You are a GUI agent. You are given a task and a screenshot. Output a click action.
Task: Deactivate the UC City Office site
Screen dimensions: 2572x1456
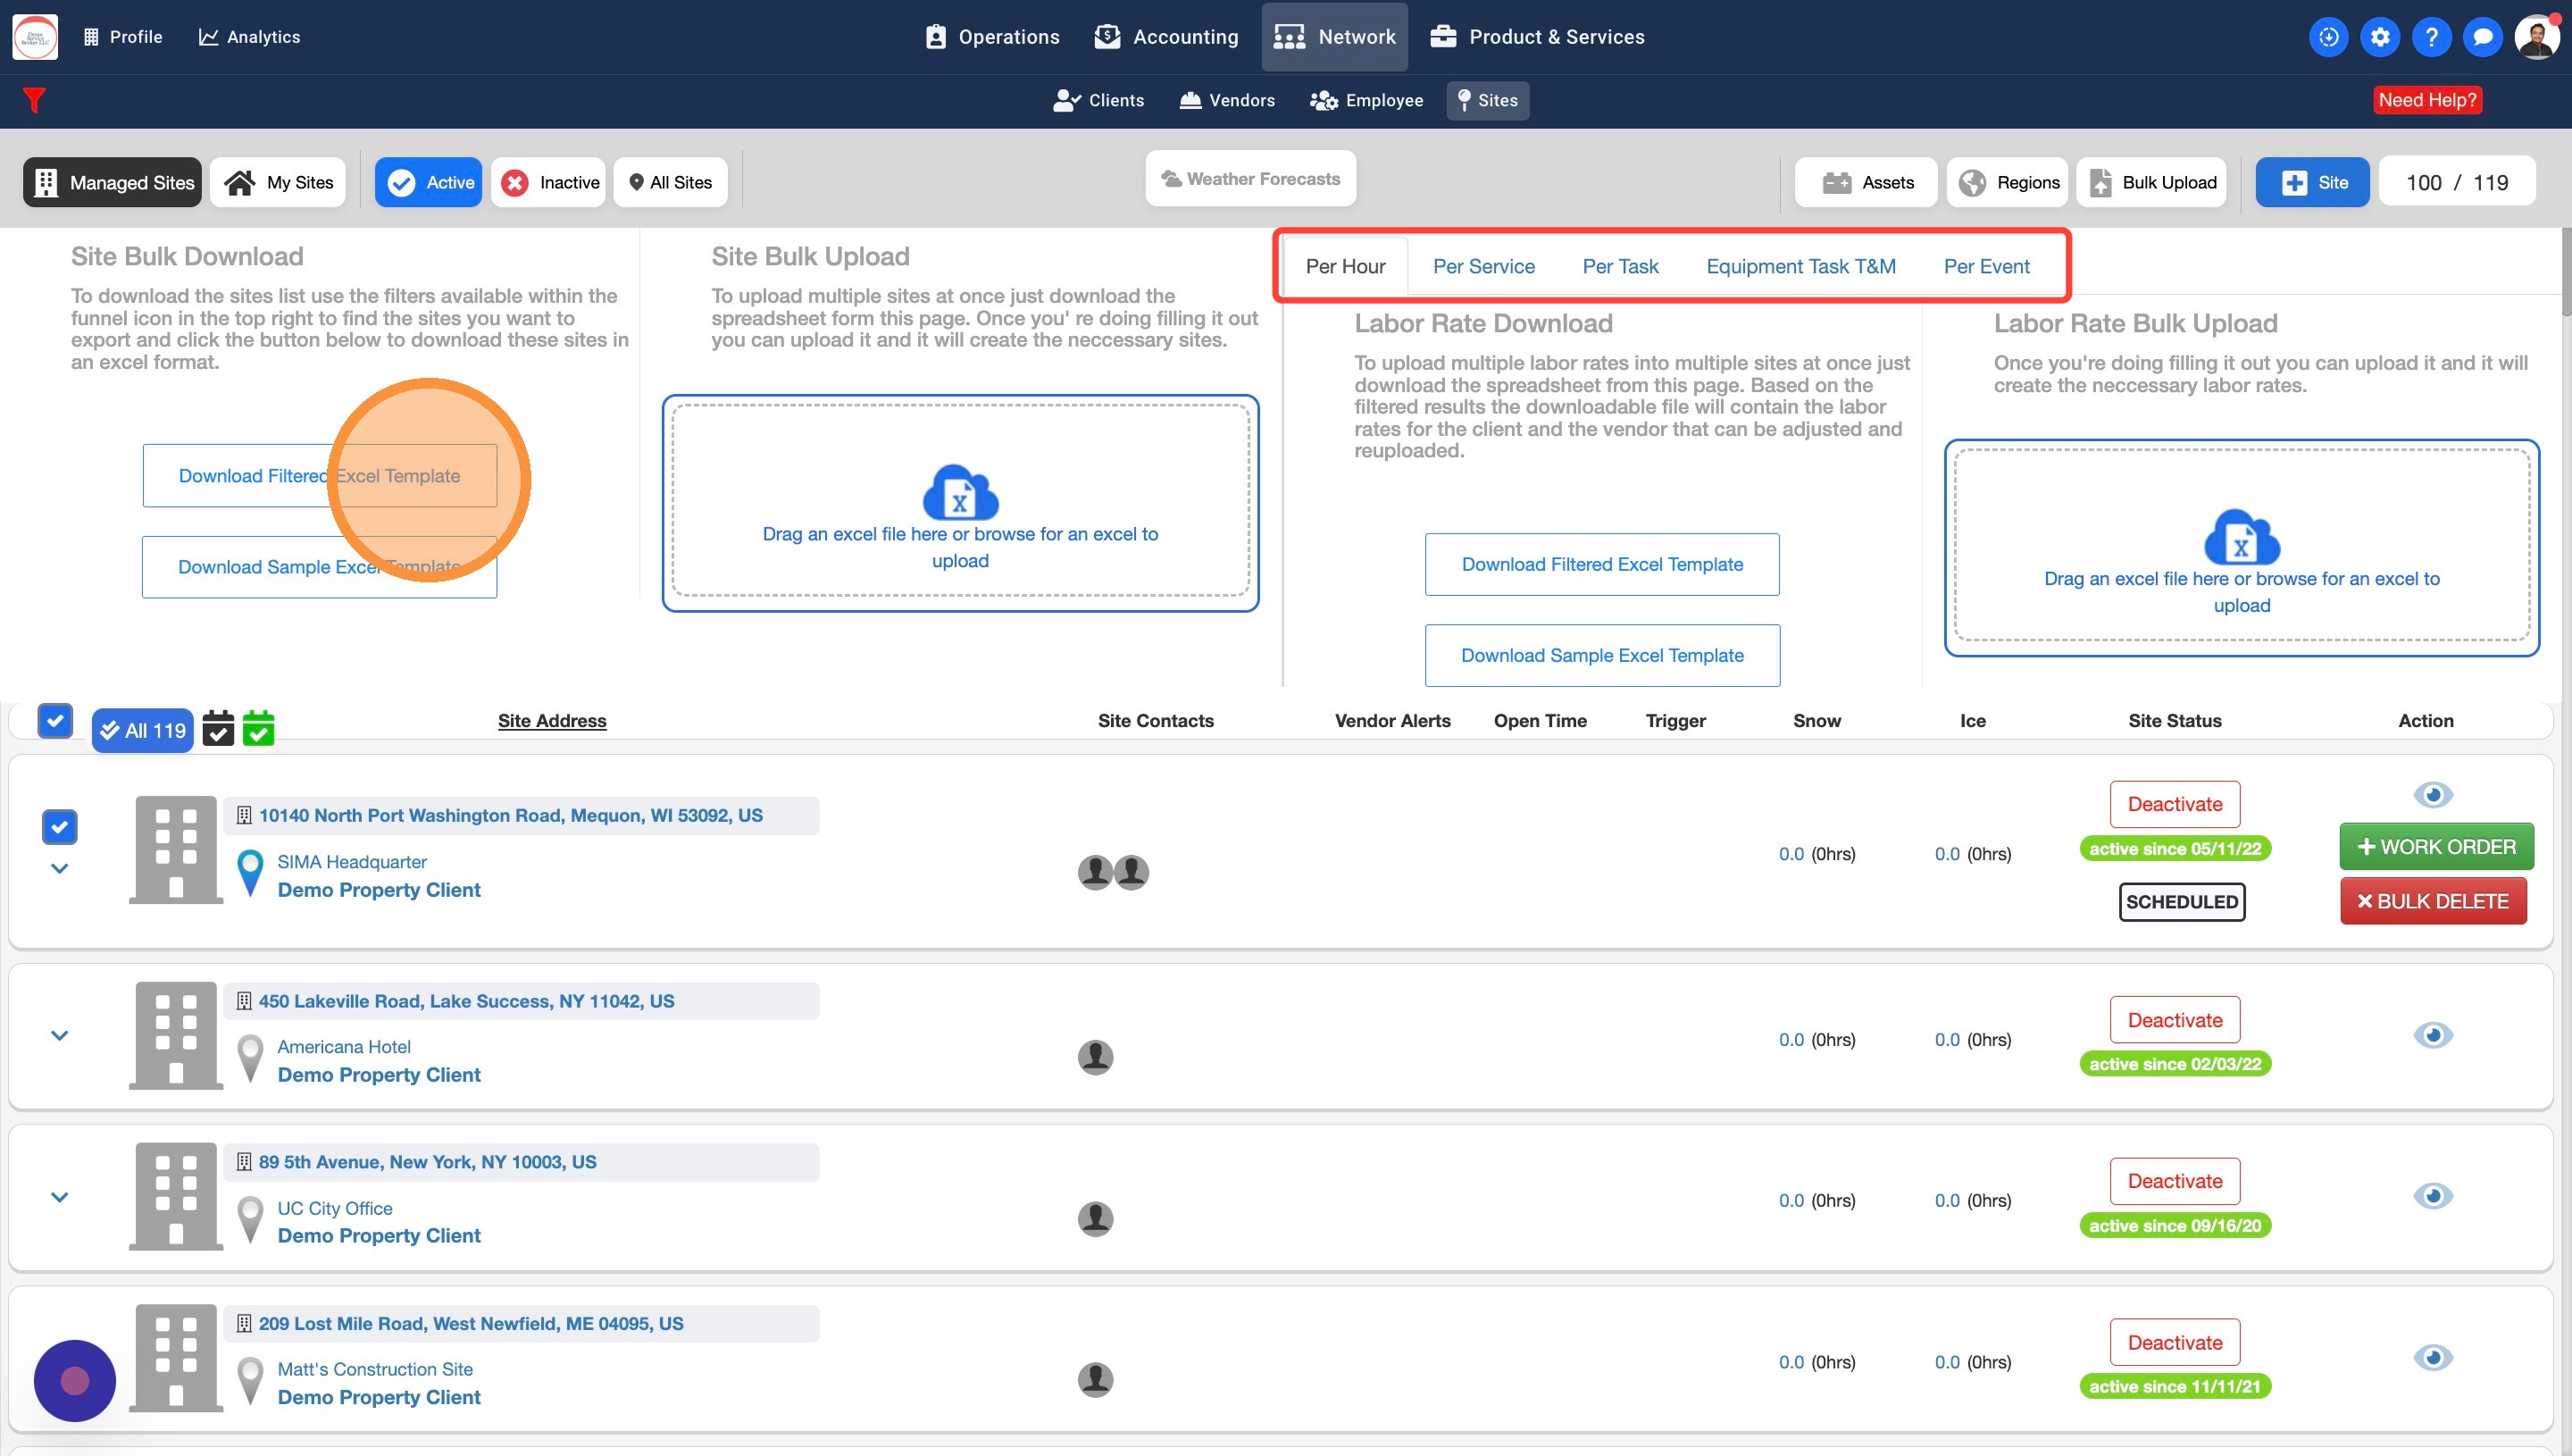(2175, 1181)
